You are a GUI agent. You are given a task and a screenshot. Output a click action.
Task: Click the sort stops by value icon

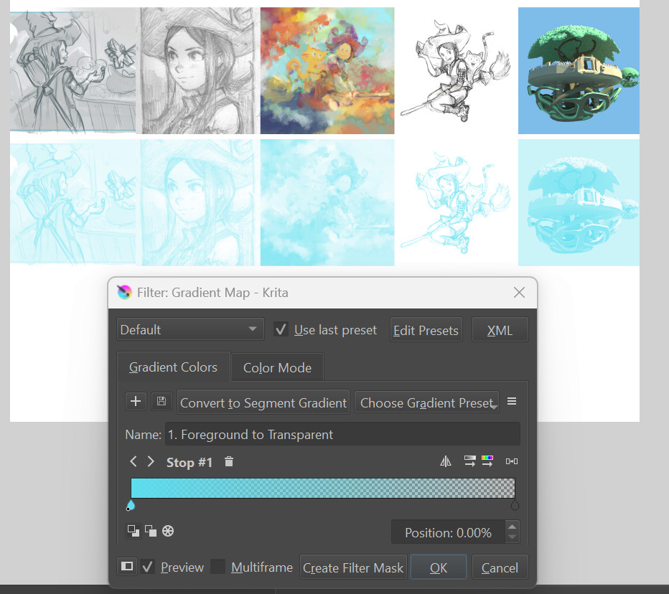(469, 461)
